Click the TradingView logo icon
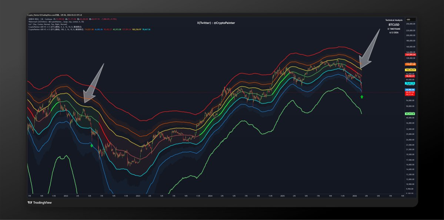The height and width of the screenshot is (220, 444). coord(30,203)
